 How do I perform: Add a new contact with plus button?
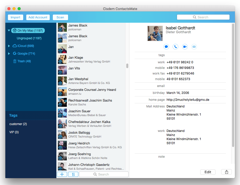click(x=62, y=174)
